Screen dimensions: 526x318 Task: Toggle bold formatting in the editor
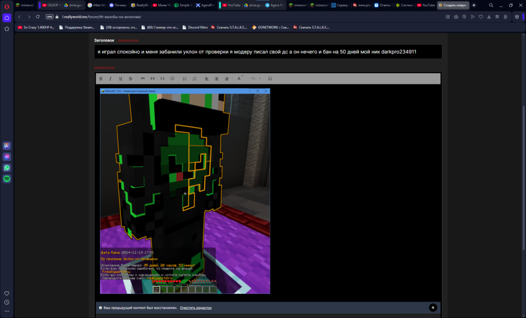100,79
